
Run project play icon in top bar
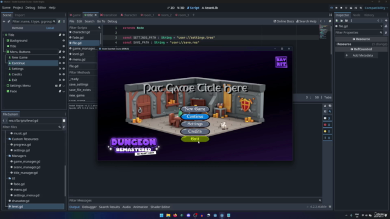click(x=331, y=8)
